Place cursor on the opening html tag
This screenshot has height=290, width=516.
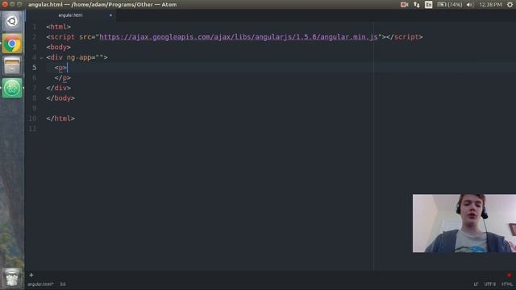[59, 27]
